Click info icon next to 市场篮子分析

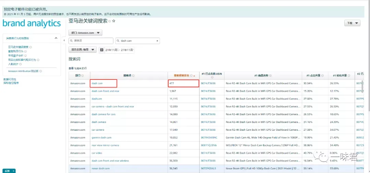click(25, 56)
